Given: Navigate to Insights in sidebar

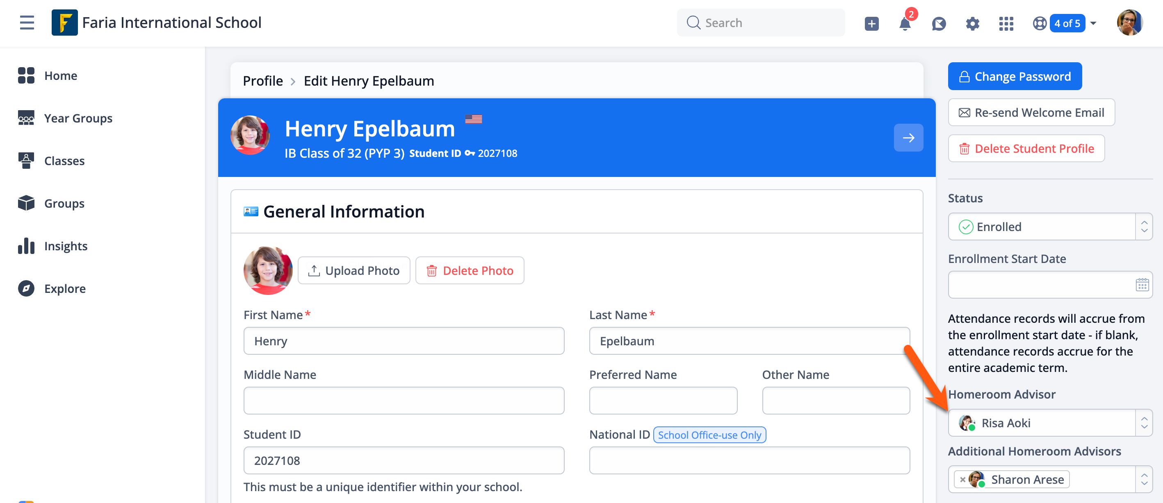Looking at the screenshot, I should pyautogui.click(x=66, y=246).
